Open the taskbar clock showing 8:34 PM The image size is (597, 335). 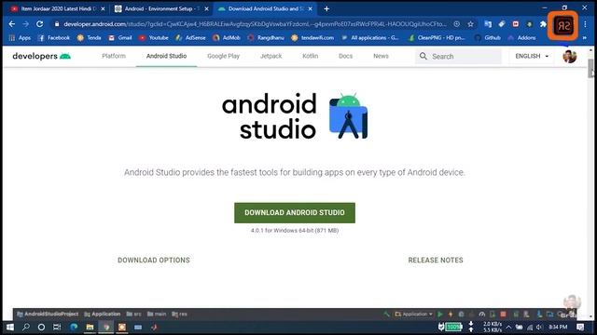(558, 327)
